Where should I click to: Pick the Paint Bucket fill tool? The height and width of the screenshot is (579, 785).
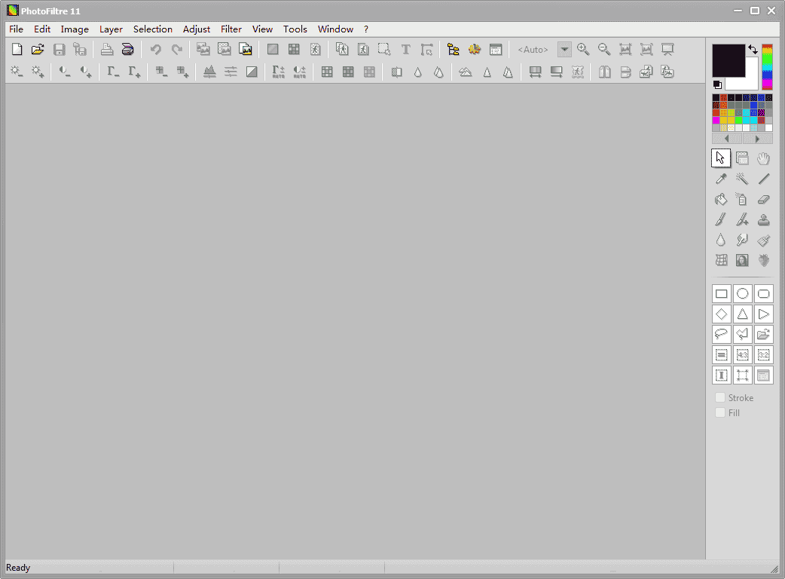pyautogui.click(x=721, y=199)
